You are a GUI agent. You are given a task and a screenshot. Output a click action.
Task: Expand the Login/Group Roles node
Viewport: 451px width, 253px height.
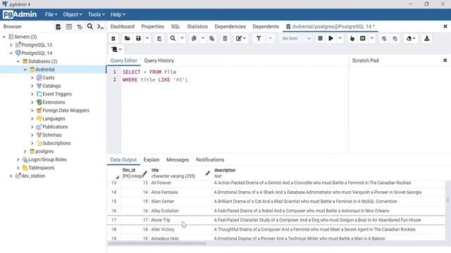pos(18,160)
